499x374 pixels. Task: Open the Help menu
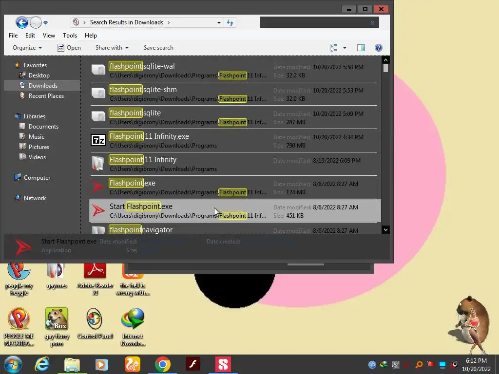point(91,35)
